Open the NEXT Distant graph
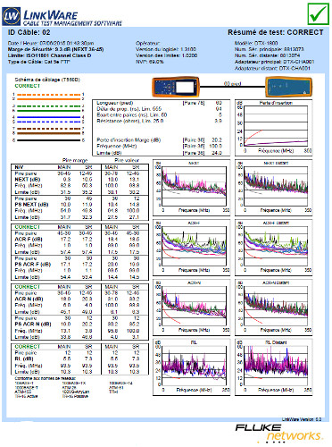Viewport: 332px width, 447px height. coord(274,188)
